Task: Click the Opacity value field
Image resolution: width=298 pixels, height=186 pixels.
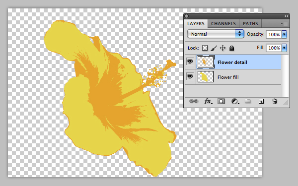Action: (x=274, y=34)
